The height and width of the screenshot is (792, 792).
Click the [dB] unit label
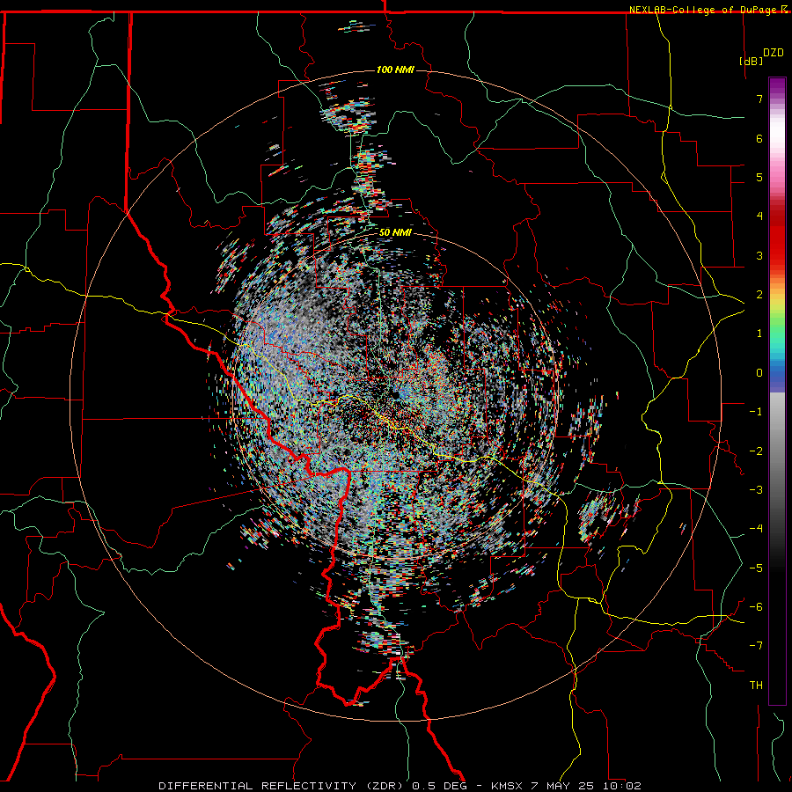click(752, 62)
